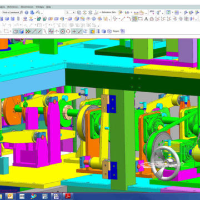This screenshot has width=200, height=200.
Task: Click the blue Help question-mark icon
Action: click(x=27, y=13)
